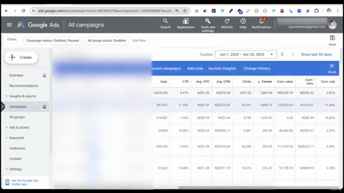Open browser extensions puzzle icon
The image size is (344, 193).
(x=317, y=11)
